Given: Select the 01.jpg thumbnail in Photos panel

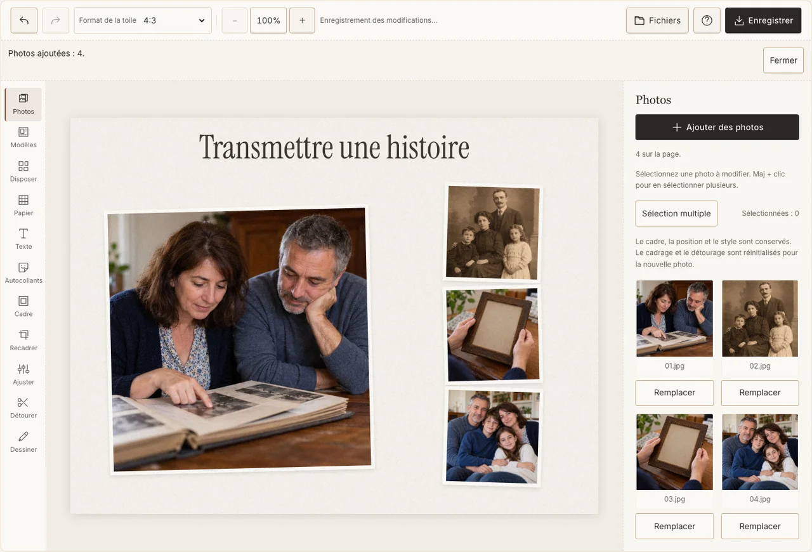Looking at the screenshot, I should click(x=675, y=319).
